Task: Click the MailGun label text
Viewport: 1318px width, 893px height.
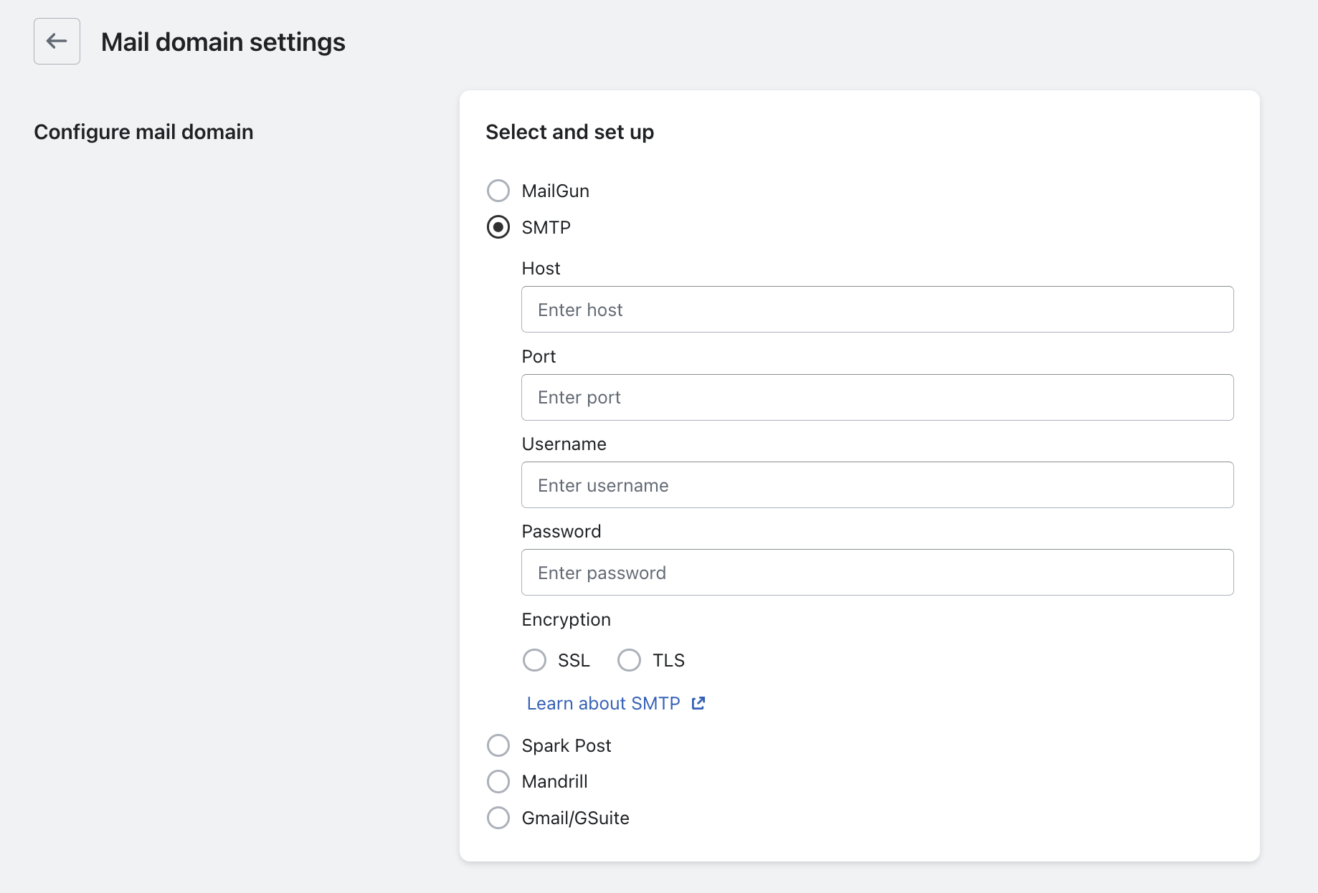Action: click(x=555, y=191)
